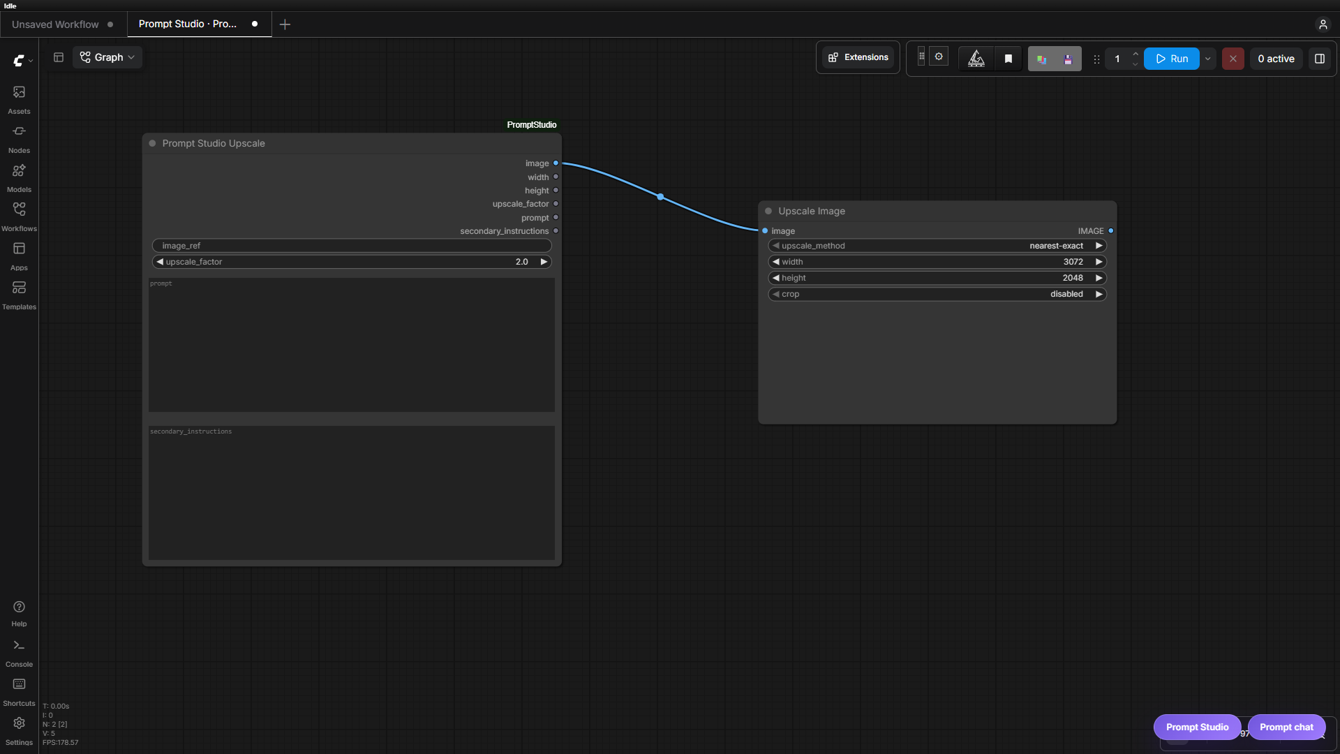Collapse the Prompt Studio Upscale node

(152, 143)
